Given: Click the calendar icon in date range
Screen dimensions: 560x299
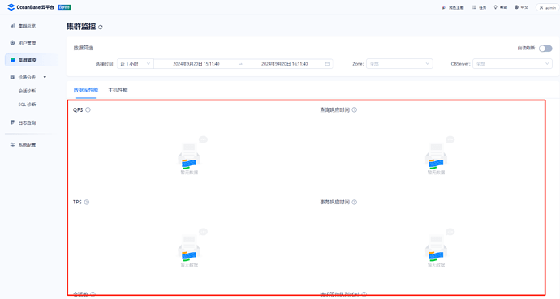Looking at the screenshot, I should point(327,64).
